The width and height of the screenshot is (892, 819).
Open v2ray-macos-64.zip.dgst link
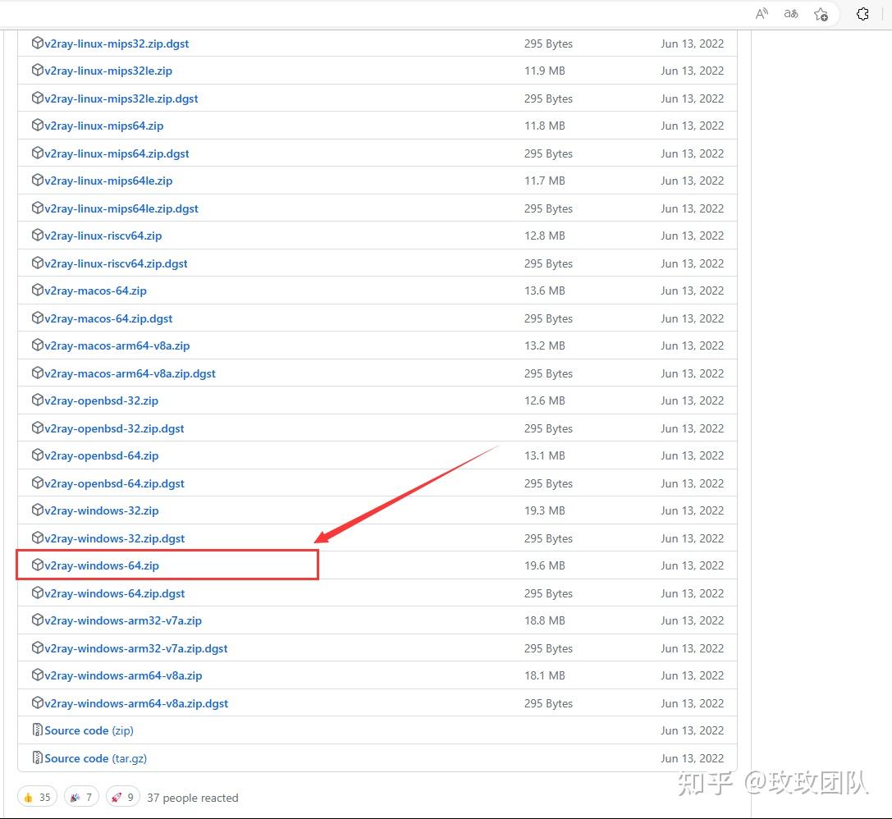point(108,318)
